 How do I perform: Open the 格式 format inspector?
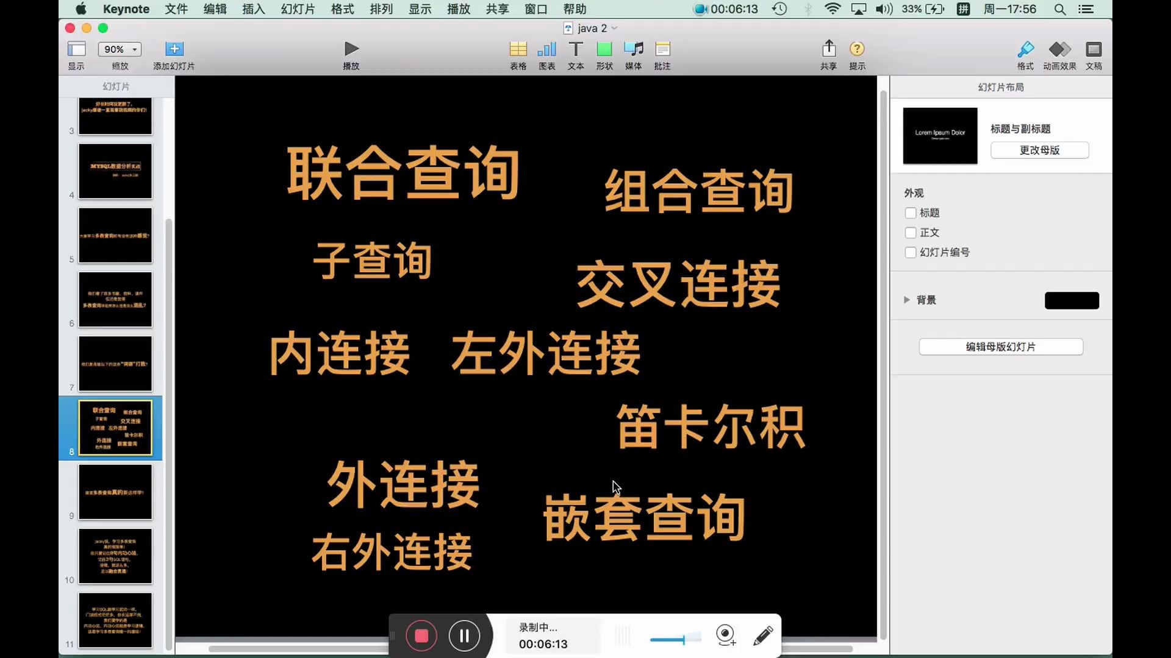coord(1025,49)
